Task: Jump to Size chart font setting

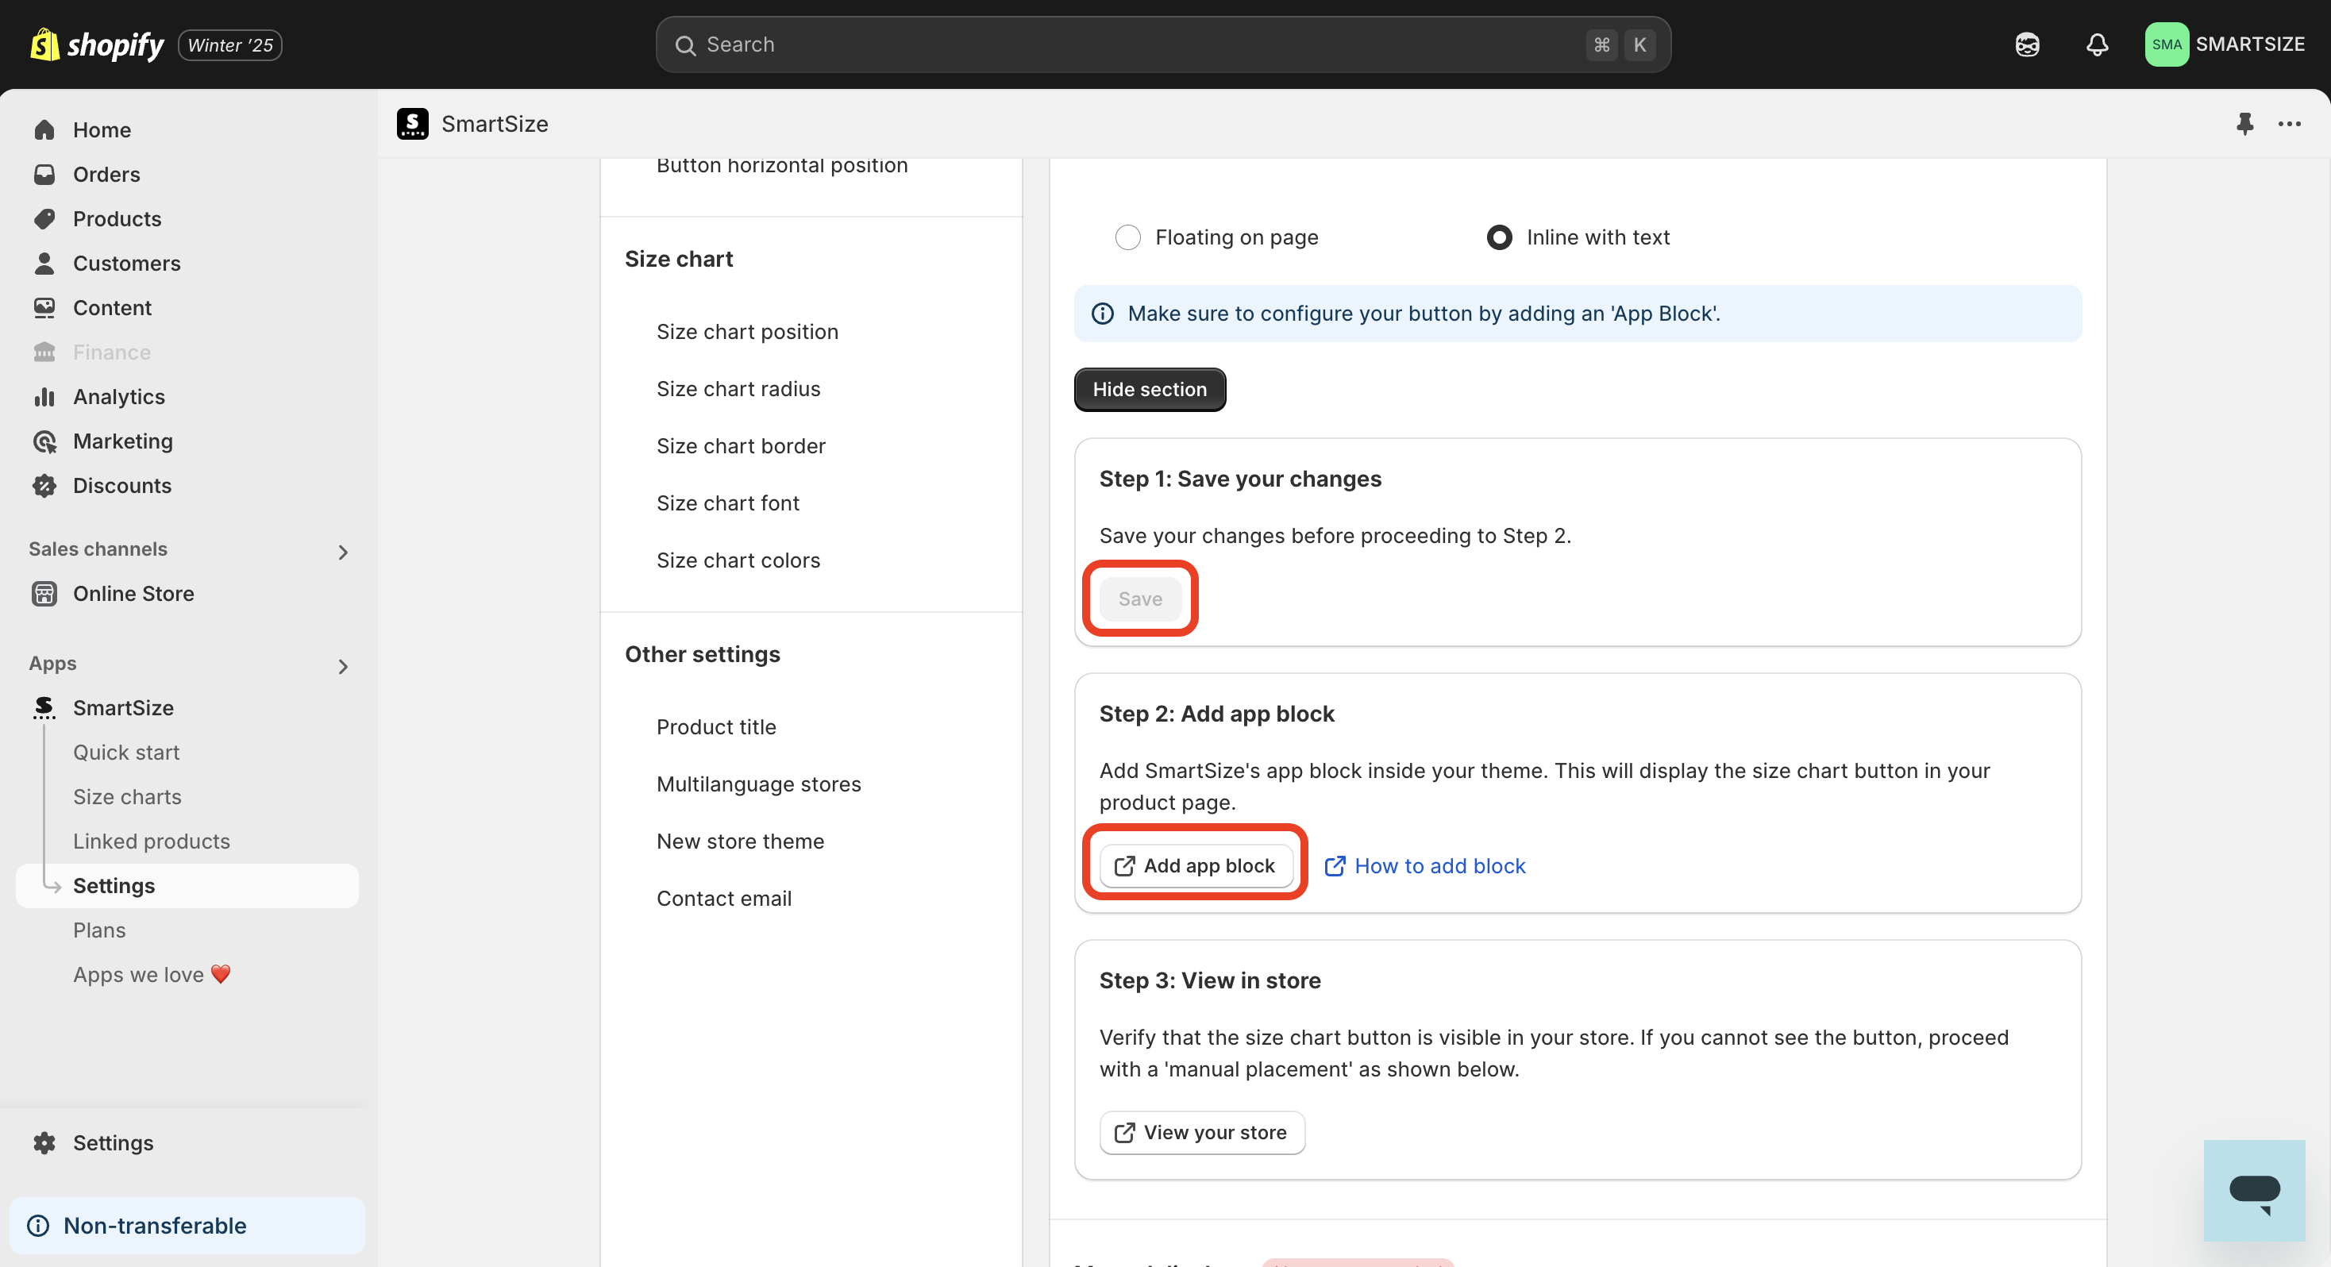Action: (x=727, y=503)
